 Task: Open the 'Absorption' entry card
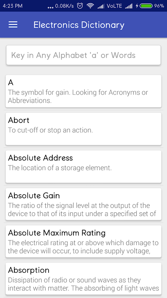83,279
